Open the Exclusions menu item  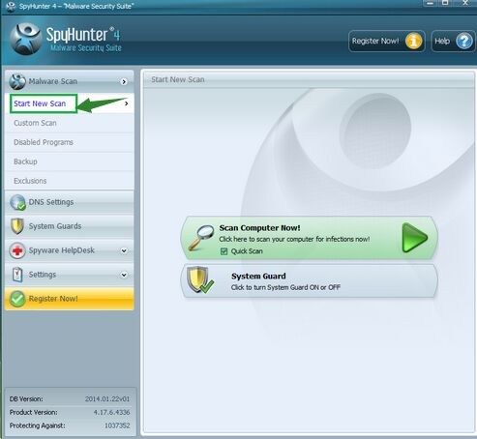click(70, 181)
